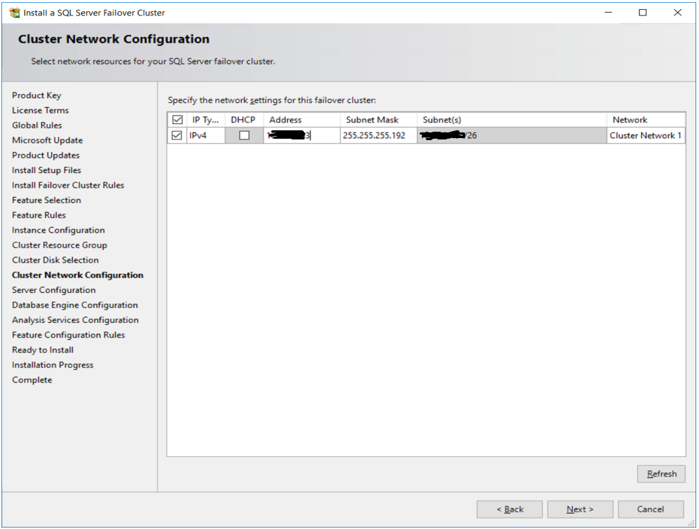Select Product Updates step
This screenshot has width=699, height=529.
pos(46,156)
